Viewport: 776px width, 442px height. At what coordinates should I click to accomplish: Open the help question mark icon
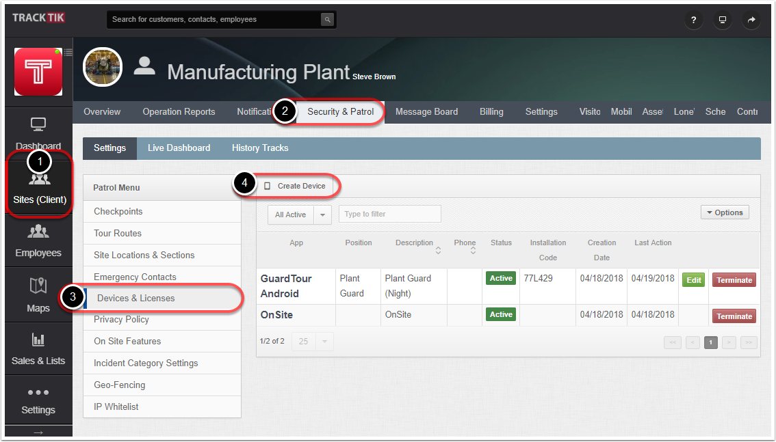(693, 20)
